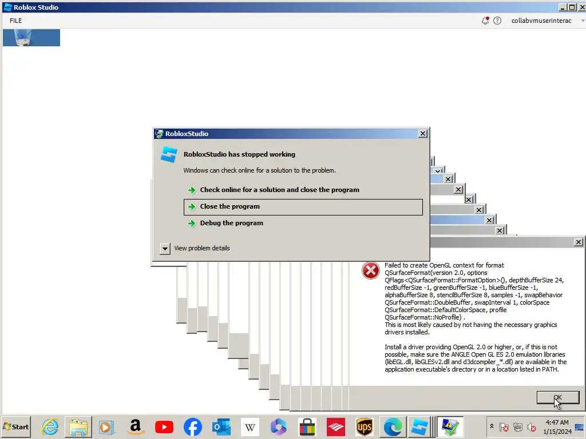
Task: Close the OpenGL error dialog
Action: tap(579, 242)
